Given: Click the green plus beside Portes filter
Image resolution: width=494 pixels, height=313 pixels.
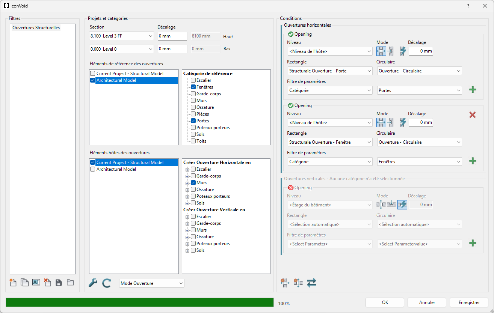Looking at the screenshot, I should pyautogui.click(x=473, y=90).
